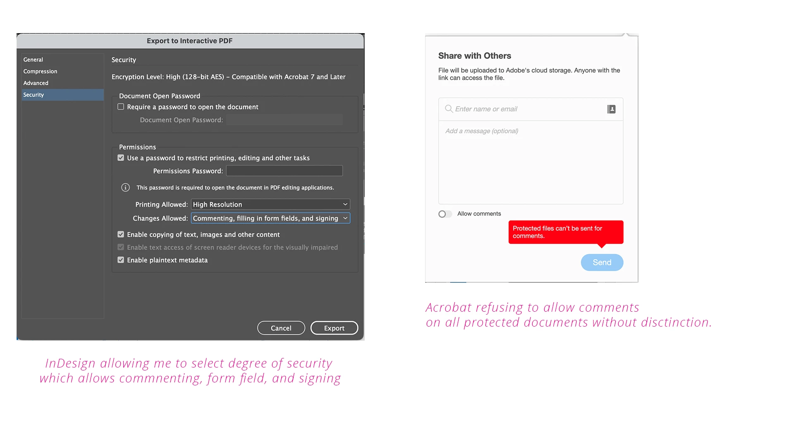The width and height of the screenshot is (794, 447).
Task: Disable copying of text, images and content
Action: point(121,234)
